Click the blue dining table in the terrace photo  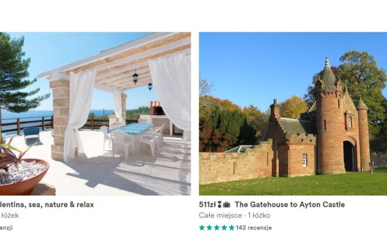tap(132, 129)
